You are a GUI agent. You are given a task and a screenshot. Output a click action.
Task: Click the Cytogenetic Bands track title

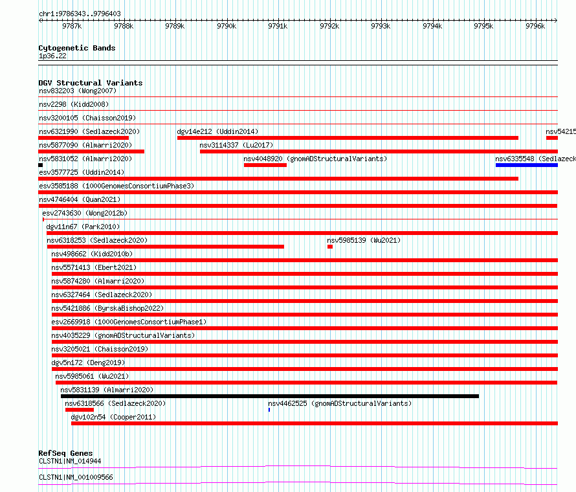coord(77,48)
